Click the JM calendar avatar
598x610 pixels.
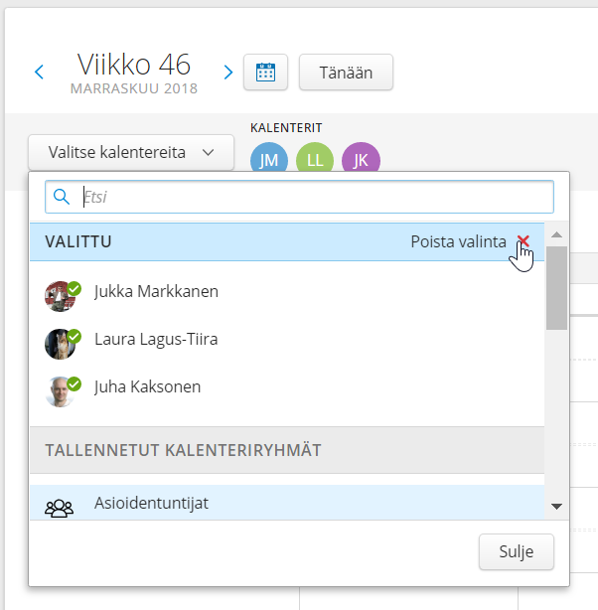click(269, 161)
